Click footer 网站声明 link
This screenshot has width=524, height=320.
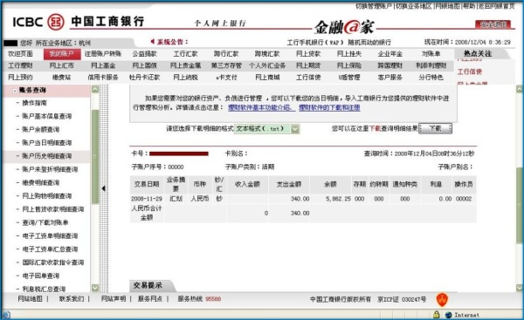114,299
